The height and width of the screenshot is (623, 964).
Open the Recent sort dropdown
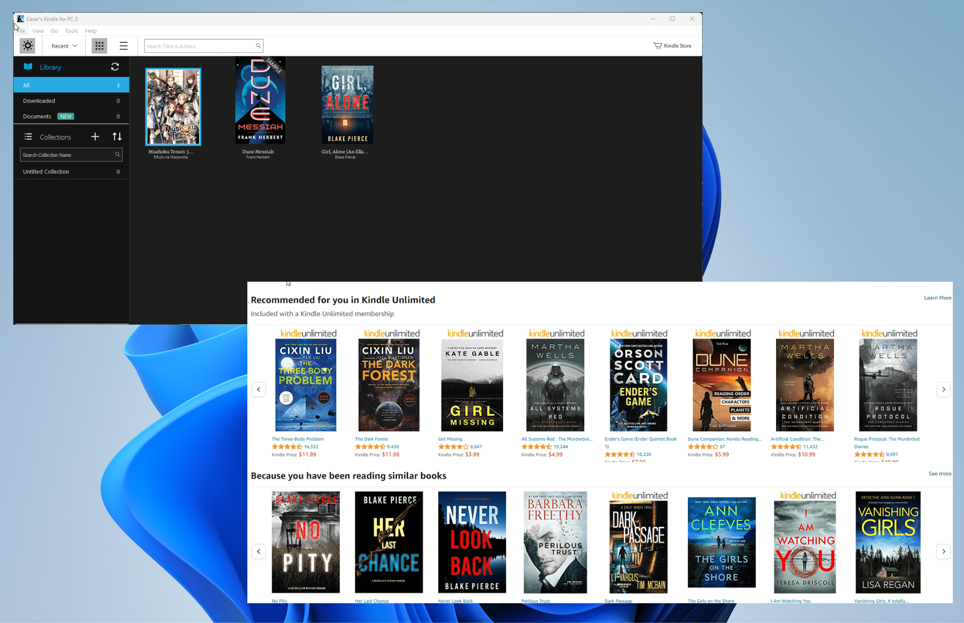[64, 46]
